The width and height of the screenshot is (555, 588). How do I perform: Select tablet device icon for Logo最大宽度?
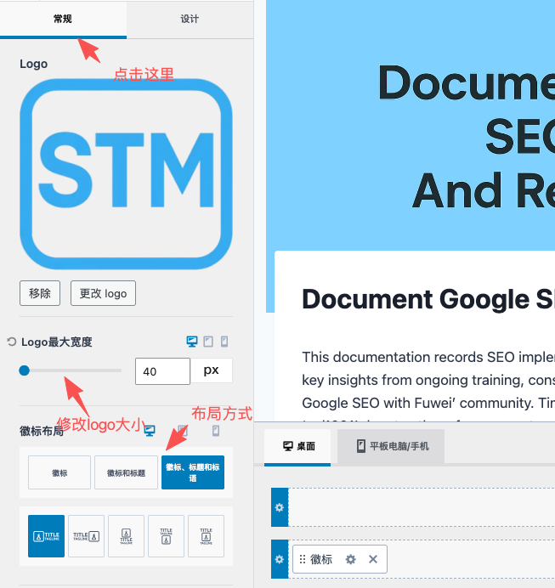click(208, 342)
